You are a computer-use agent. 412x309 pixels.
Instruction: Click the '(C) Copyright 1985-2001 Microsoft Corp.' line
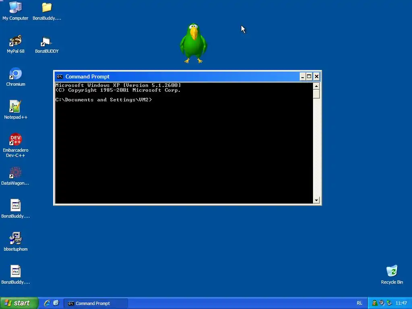[x=118, y=90]
